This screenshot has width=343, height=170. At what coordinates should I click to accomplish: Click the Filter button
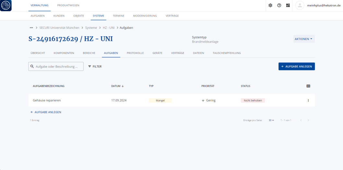(95, 67)
